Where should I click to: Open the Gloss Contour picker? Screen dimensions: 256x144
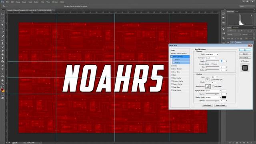(208, 86)
